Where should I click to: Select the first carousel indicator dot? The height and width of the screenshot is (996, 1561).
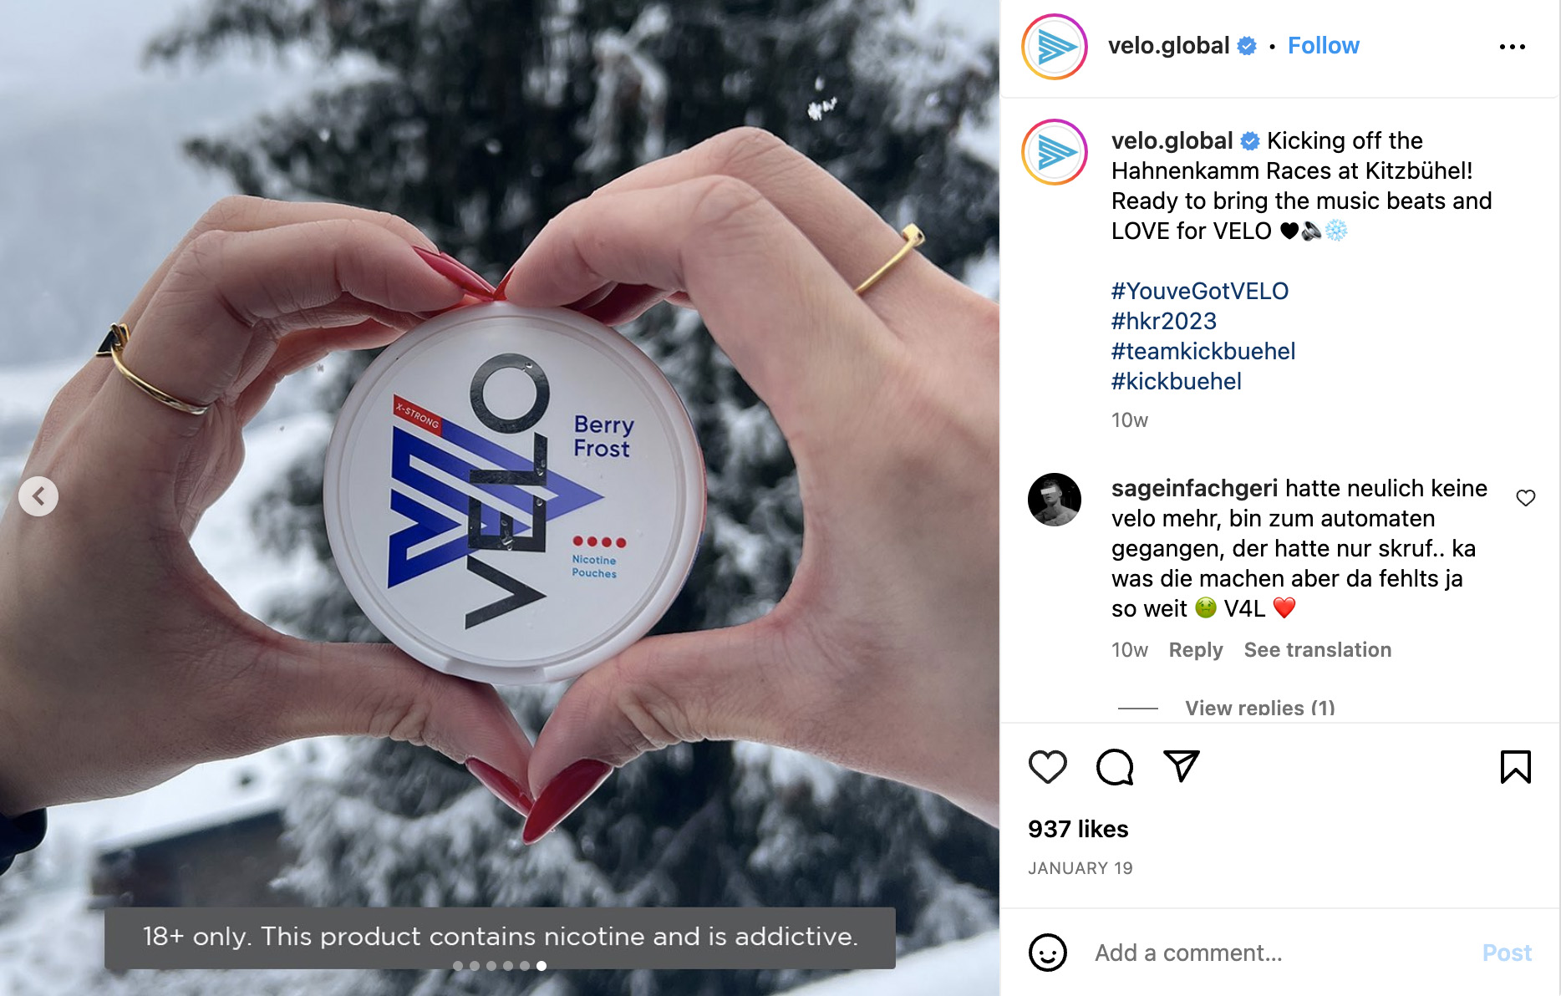[x=458, y=966]
